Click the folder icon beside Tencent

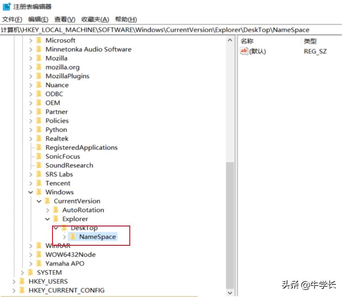39,183
